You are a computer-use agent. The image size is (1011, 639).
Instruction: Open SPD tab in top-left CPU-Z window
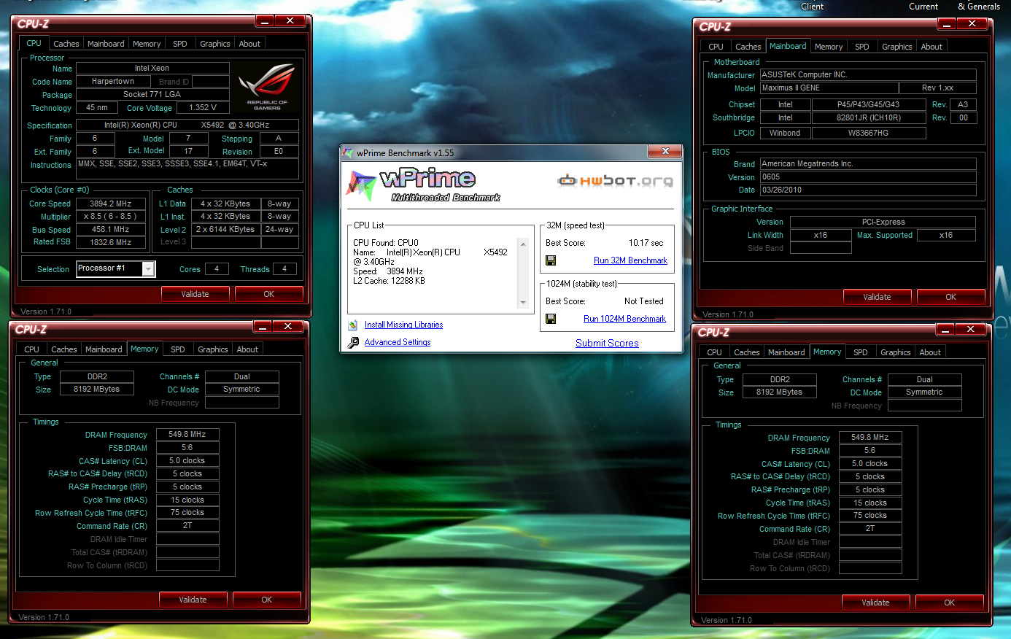click(x=180, y=44)
